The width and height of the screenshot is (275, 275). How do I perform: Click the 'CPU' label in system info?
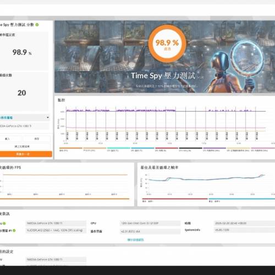coord(94,223)
